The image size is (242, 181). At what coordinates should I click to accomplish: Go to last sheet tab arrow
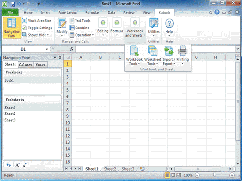[x=80, y=169]
